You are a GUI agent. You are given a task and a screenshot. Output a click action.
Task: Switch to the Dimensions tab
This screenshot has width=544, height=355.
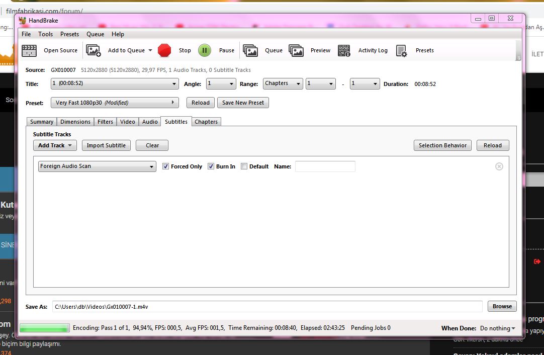[75, 122]
